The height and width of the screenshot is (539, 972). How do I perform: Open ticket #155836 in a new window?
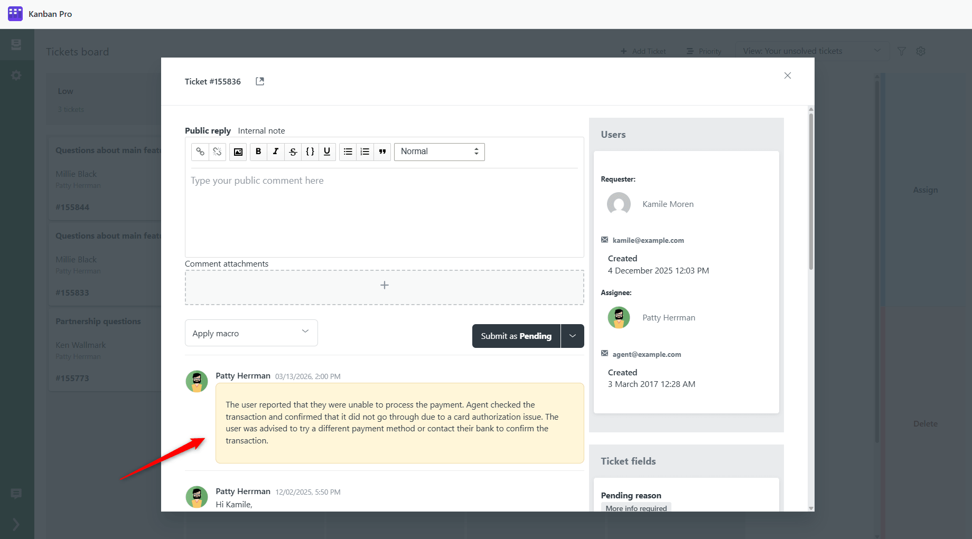[259, 81]
